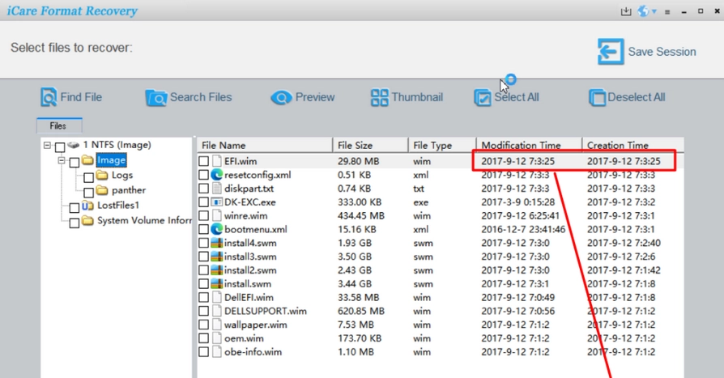This screenshot has height=378, width=724.
Task: Select the oem.wim file row
Action: click(440, 338)
